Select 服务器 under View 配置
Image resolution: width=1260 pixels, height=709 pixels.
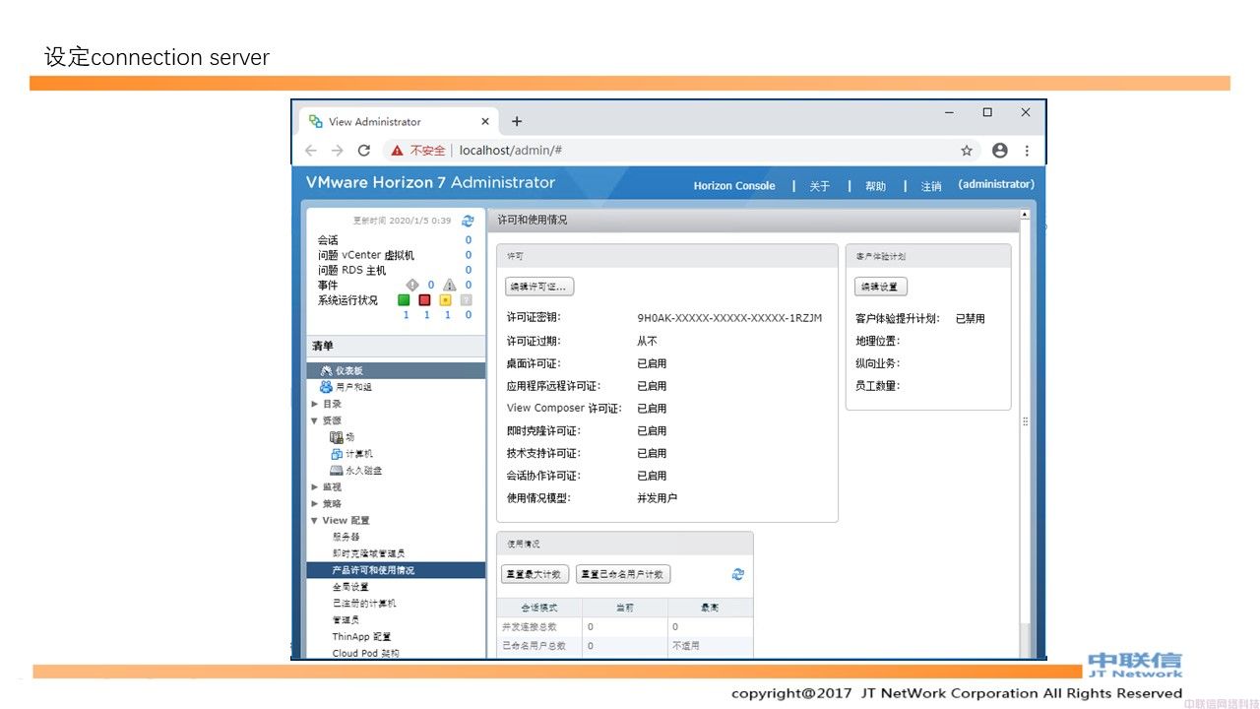point(346,537)
